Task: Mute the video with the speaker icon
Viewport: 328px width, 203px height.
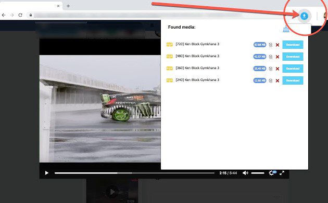Action: tap(245, 173)
